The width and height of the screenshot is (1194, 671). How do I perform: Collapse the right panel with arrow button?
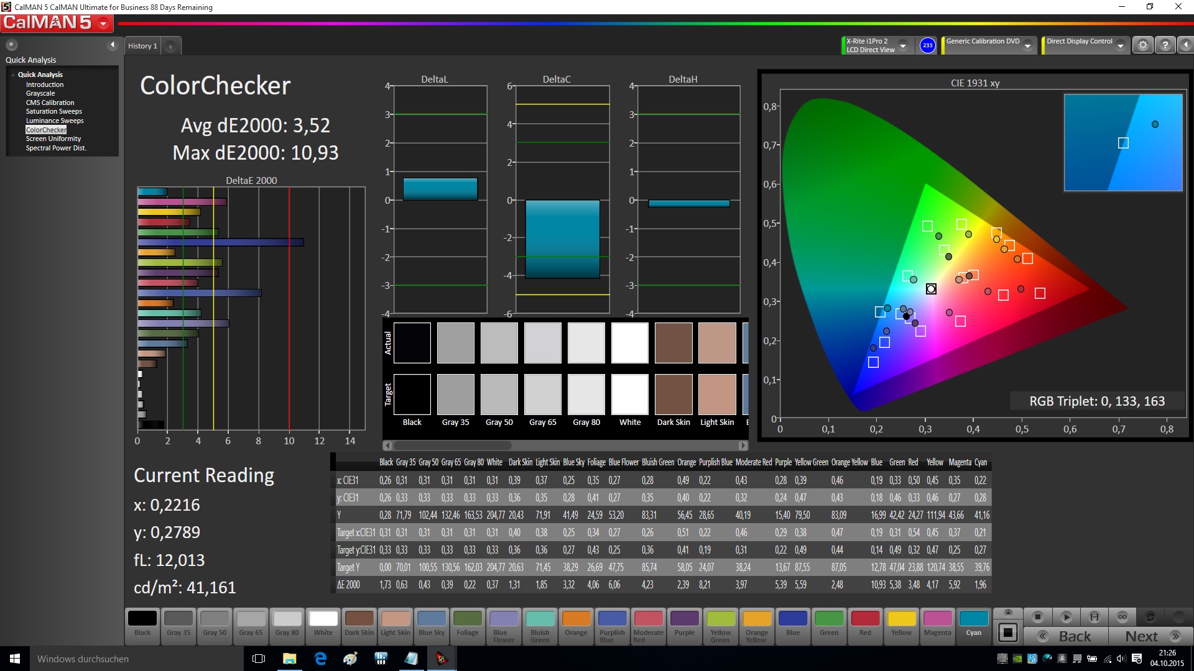pos(1185,45)
